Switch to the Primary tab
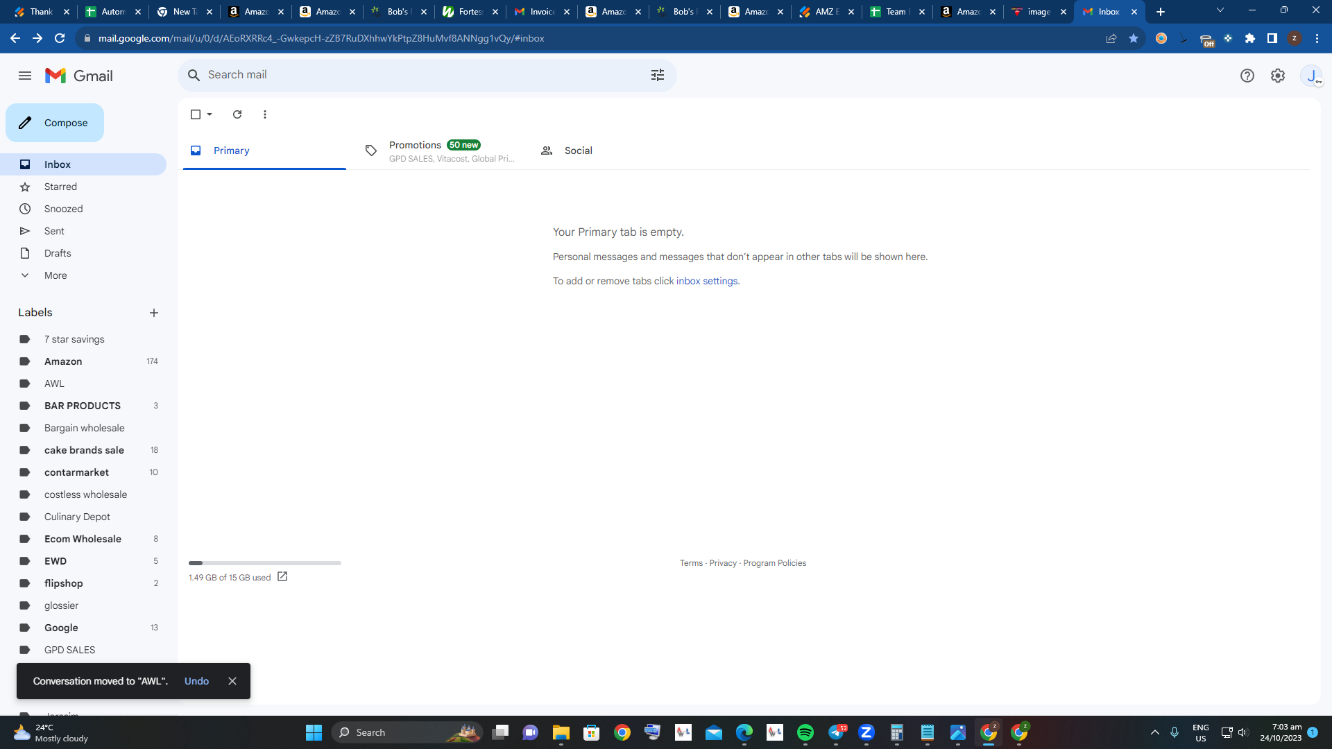 [264, 150]
